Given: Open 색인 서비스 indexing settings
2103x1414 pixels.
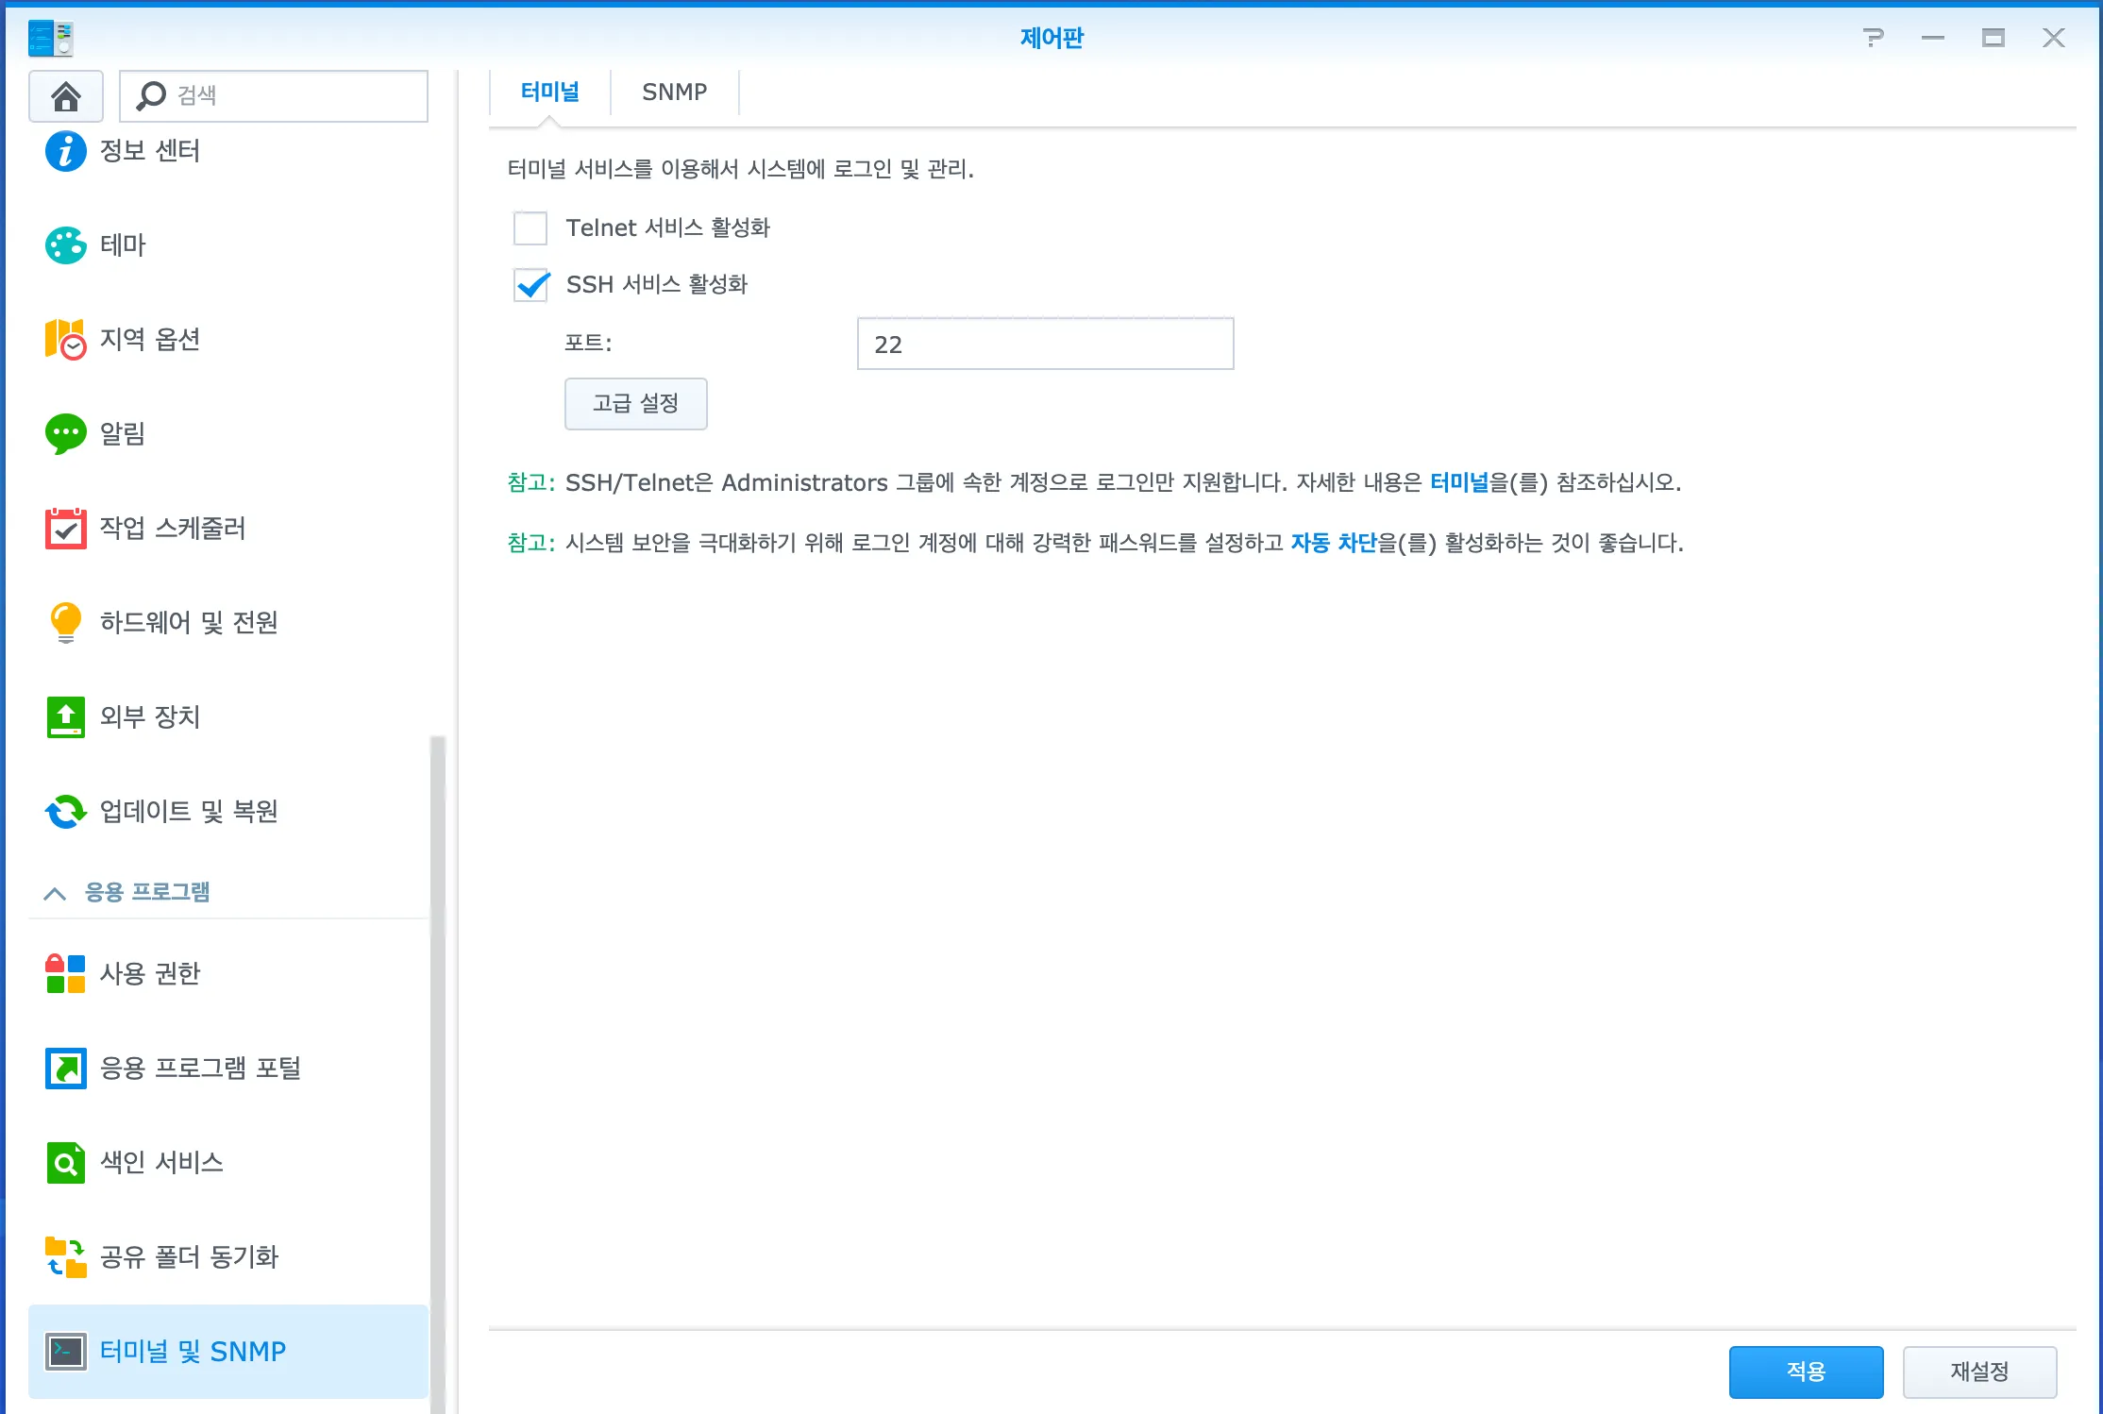Looking at the screenshot, I should (65, 1162).
